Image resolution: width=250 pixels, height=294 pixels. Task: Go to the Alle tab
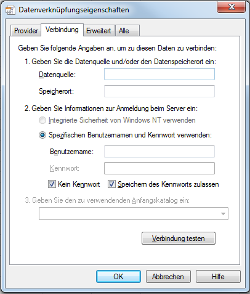pos(127,31)
